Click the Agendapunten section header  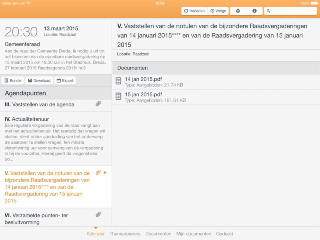56,93
